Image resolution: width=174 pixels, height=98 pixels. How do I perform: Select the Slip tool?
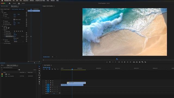(39, 75)
